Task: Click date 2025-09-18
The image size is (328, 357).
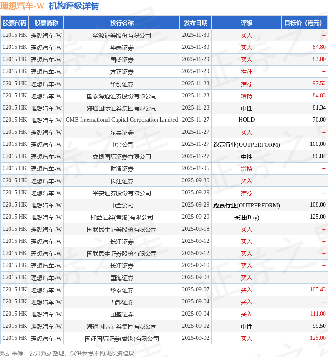Action: pos(195,229)
